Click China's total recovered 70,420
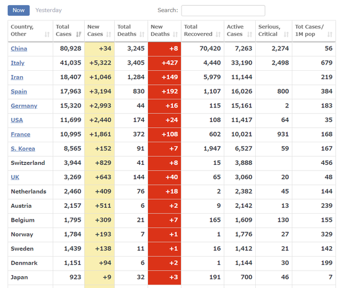The width and height of the screenshot is (348, 288). [210, 49]
